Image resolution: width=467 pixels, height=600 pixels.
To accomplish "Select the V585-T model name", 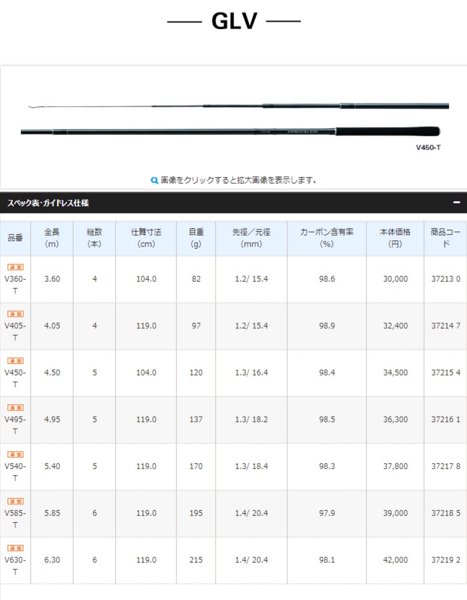I will 15,519.
